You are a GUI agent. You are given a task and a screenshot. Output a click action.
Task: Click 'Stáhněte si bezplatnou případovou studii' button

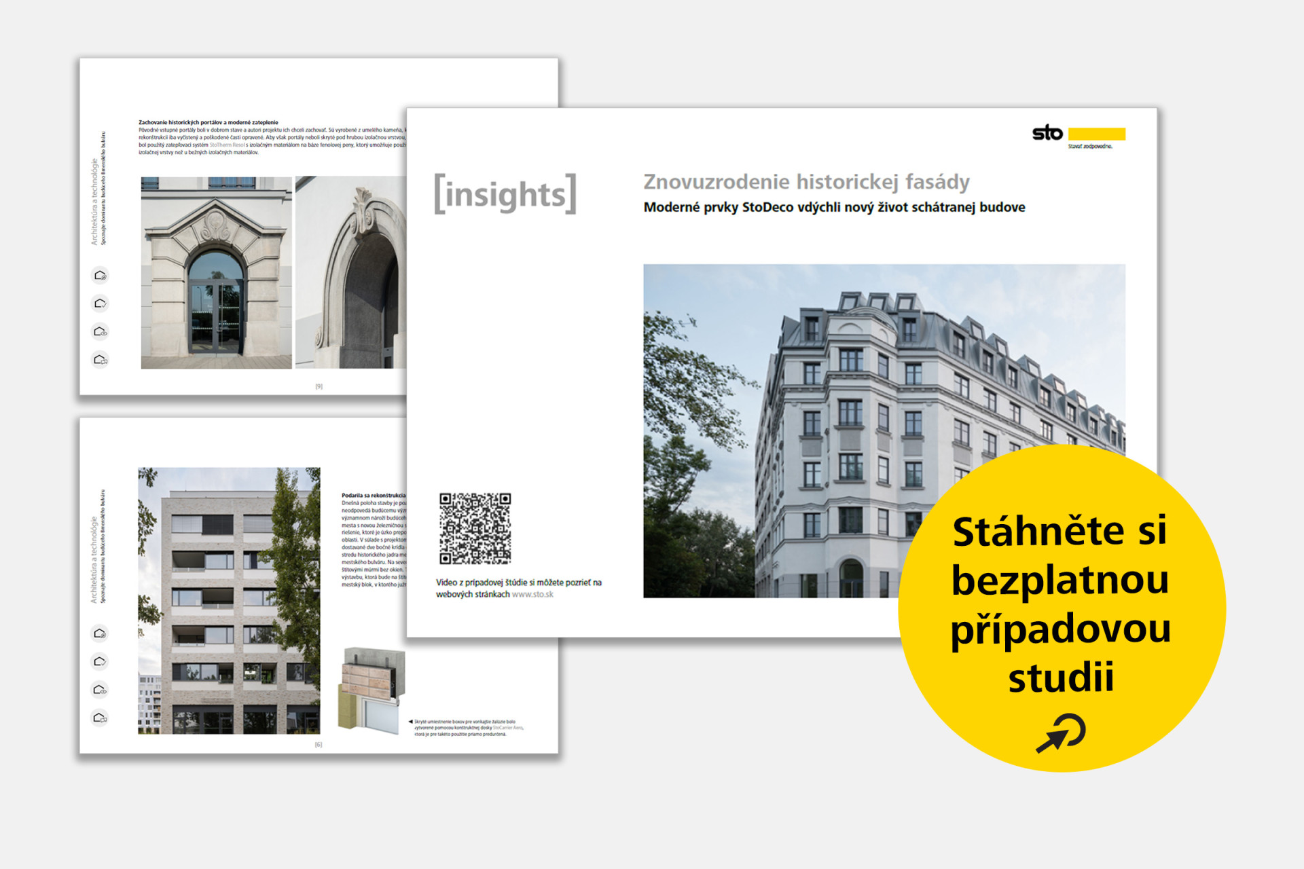1060,604
